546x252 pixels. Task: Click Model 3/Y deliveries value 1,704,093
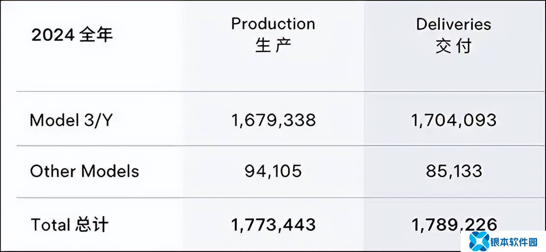click(454, 120)
